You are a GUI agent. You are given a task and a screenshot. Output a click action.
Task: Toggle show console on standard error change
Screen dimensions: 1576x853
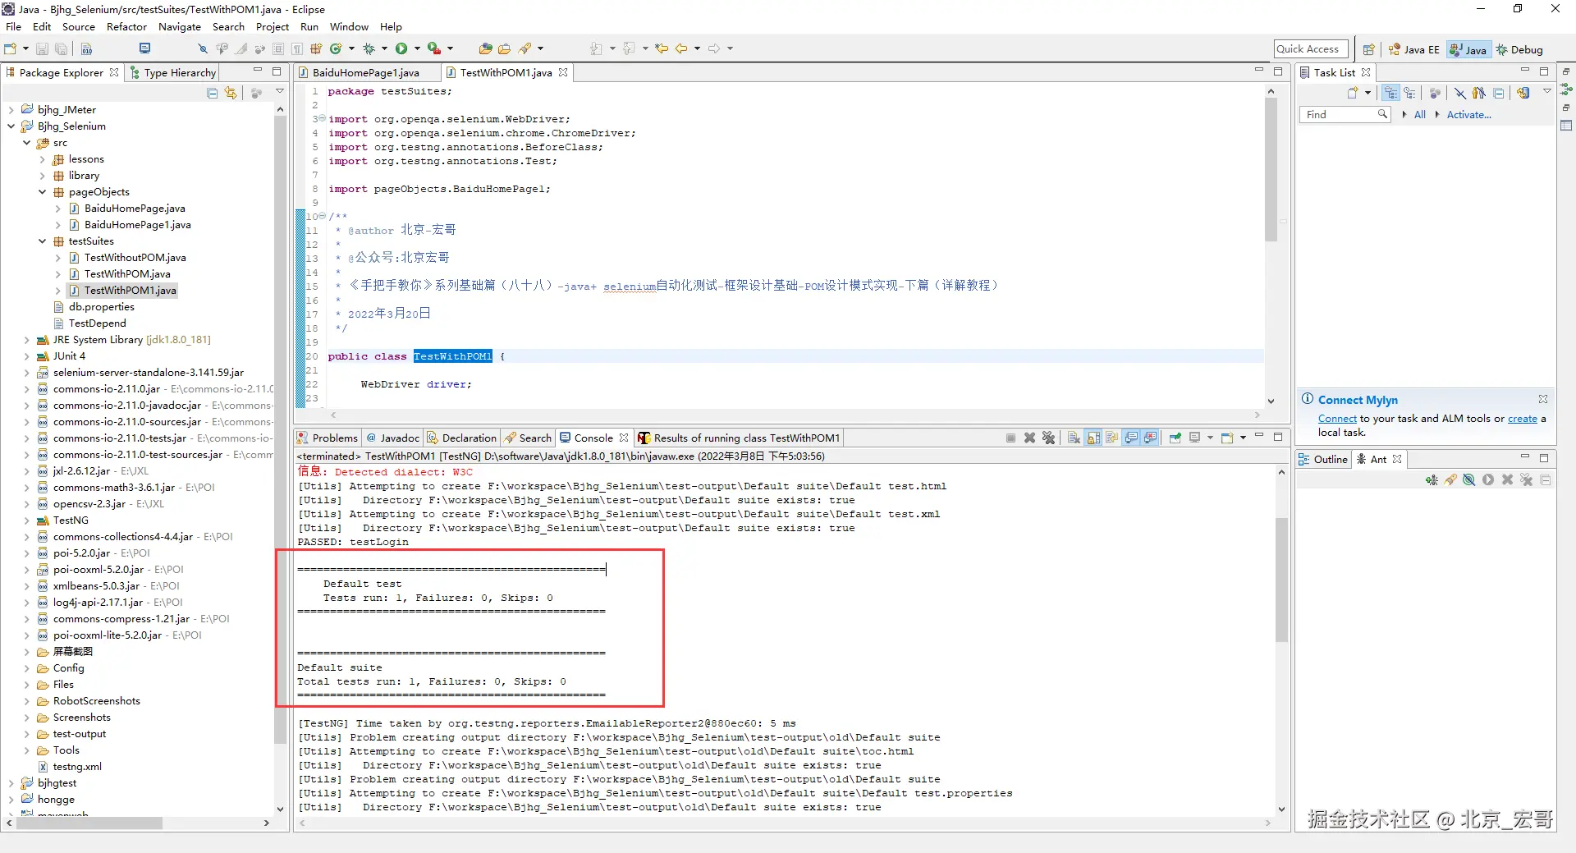pyautogui.click(x=1150, y=438)
